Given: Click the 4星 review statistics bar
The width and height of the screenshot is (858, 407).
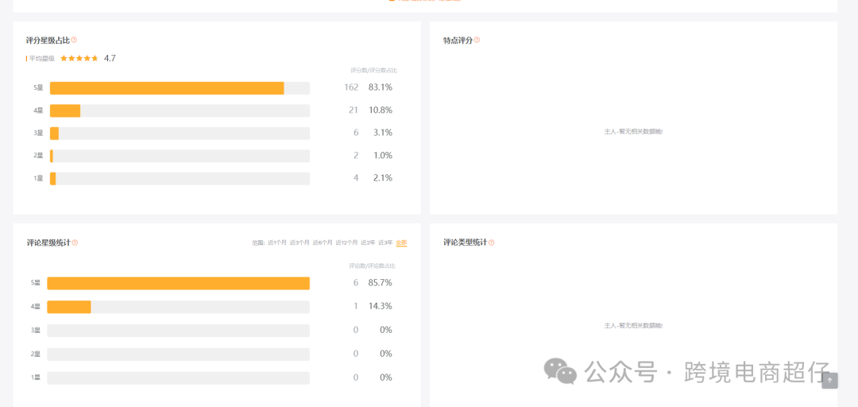Looking at the screenshot, I should [x=69, y=307].
